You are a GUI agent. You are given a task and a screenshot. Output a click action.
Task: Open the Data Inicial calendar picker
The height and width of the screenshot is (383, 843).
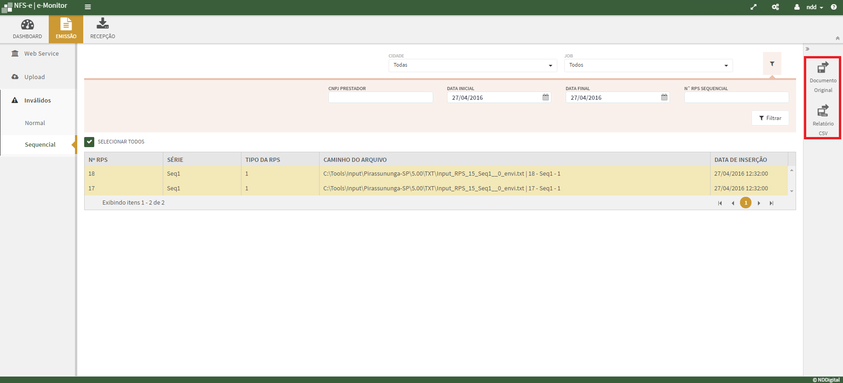[x=545, y=97]
